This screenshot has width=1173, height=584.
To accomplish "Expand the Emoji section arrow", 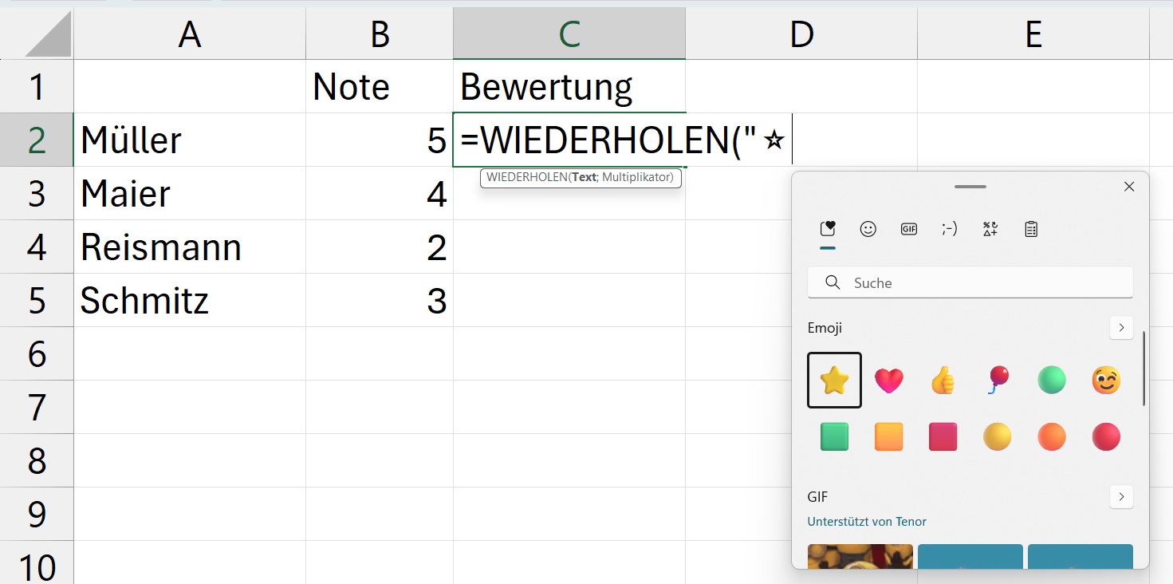I will (1121, 328).
